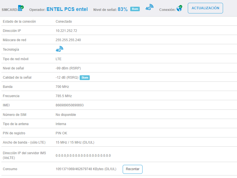
Task: Reset data usage with Recontar button
Action: 132,169
